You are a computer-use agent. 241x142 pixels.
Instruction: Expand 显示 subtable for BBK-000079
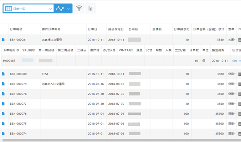click(232, 84)
